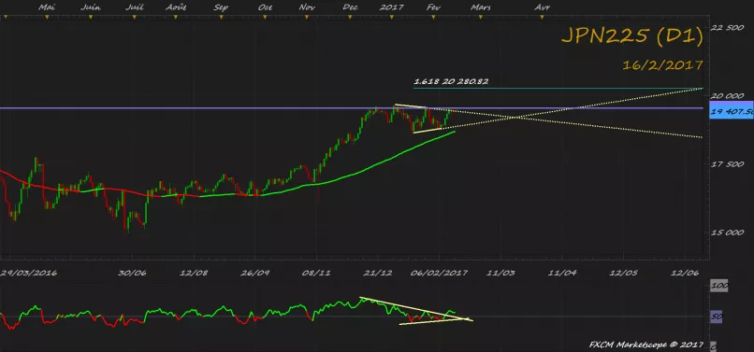Select the "1.618 20 280.82" Fibonacci label
The image size is (754, 352).
pyautogui.click(x=451, y=81)
